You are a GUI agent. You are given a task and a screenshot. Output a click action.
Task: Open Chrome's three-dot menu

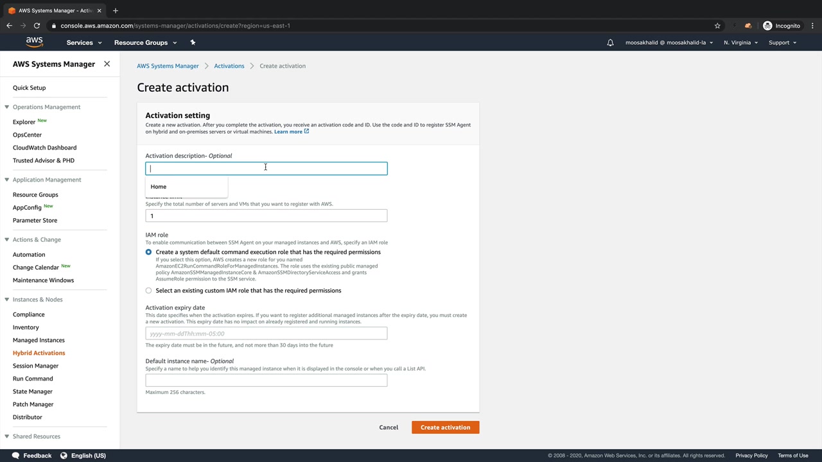812,26
